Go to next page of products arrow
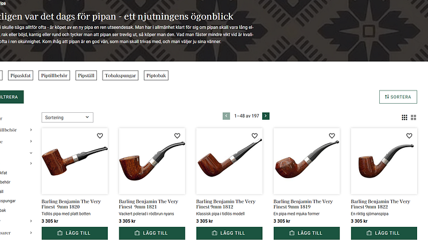Image resolution: width=428 pixels, height=240 pixels. pyautogui.click(x=266, y=116)
